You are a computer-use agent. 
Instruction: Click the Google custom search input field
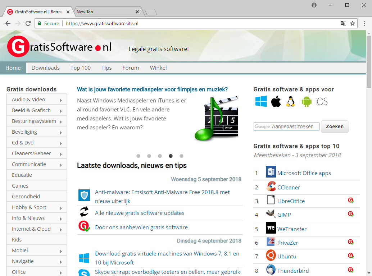(286, 126)
